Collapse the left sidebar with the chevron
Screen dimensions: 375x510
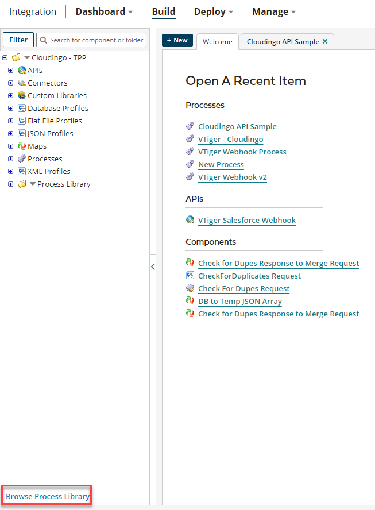[x=153, y=266]
